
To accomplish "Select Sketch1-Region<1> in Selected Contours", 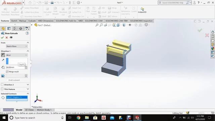I will (x=17, y=97).
